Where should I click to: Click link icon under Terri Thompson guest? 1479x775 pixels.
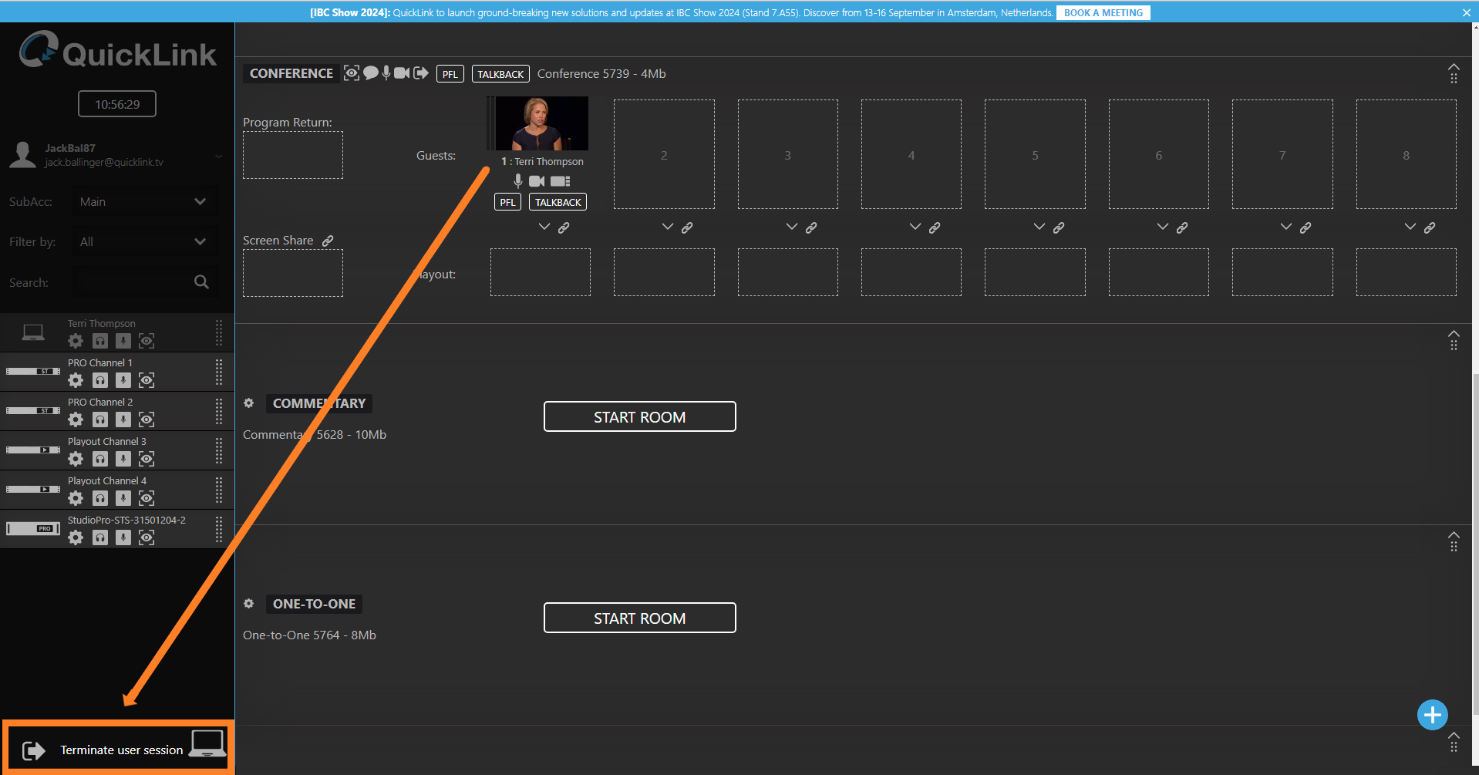tap(564, 227)
